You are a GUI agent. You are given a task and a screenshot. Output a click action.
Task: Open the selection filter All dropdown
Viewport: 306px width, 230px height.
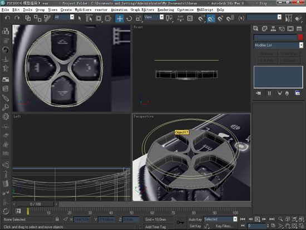point(72,17)
